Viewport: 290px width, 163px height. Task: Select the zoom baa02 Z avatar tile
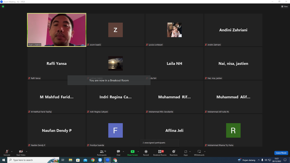tap(116, 30)
